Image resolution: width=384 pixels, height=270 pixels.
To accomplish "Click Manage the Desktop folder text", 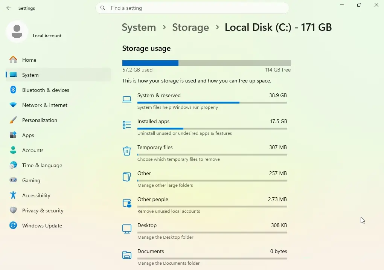I will click(x=165, y=237).
